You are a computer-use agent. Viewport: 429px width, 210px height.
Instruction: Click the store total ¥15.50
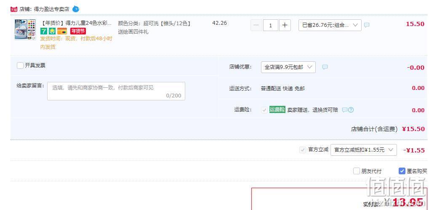coord(413,129)
